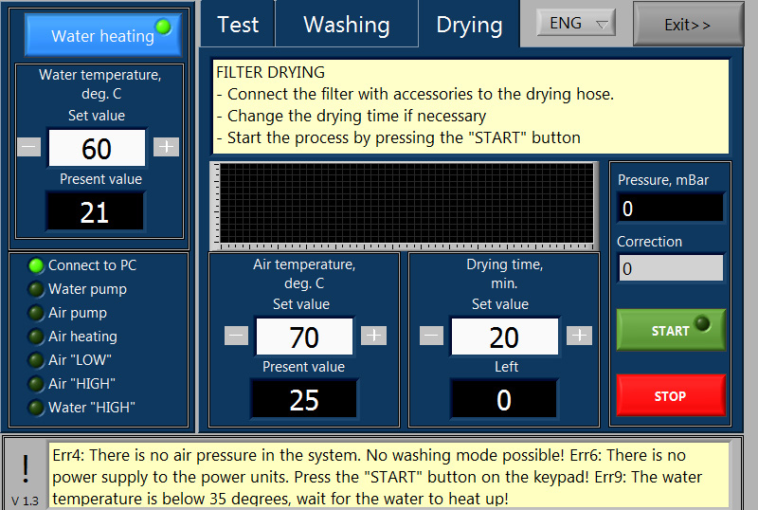Click the Water pump status indicator
The image size is (758, 510).
pyautogui.click(x=36, y=289)
